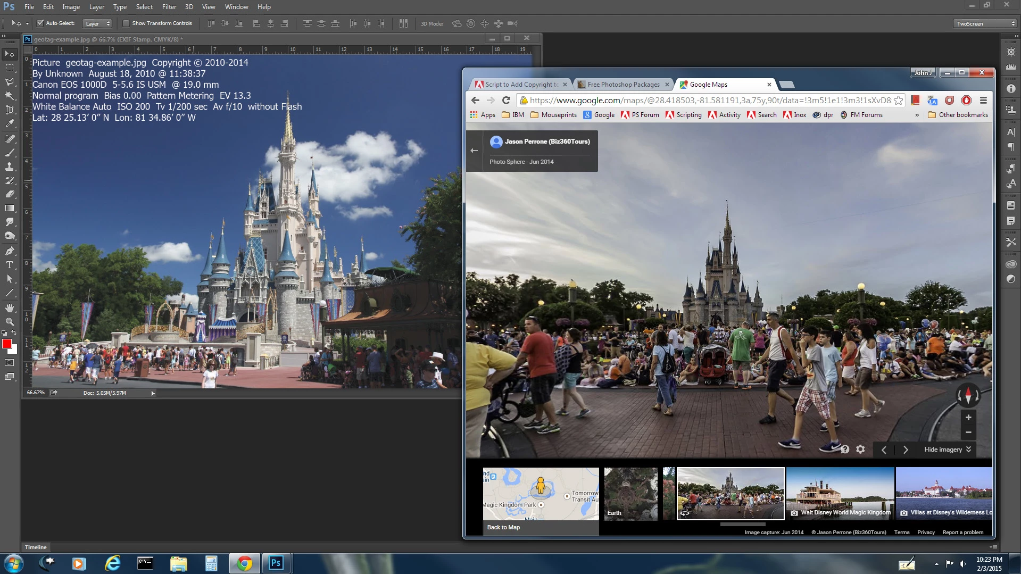Select the Horizontal Type tool
This screenshot has width=1021, height=574.
click(10, 264)
